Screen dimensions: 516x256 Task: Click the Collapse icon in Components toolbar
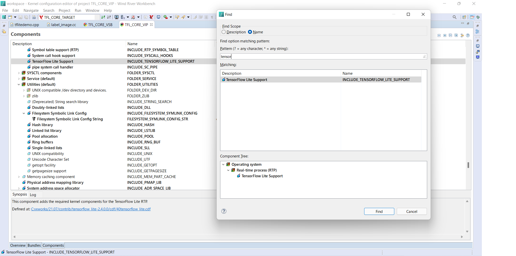point(439,35)
